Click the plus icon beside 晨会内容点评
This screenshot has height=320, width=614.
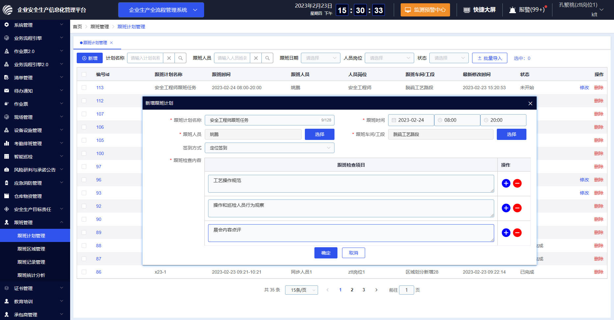coord(506,233)
